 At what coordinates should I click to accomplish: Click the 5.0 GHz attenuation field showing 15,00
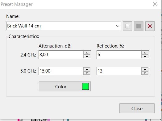pos(61,71)
